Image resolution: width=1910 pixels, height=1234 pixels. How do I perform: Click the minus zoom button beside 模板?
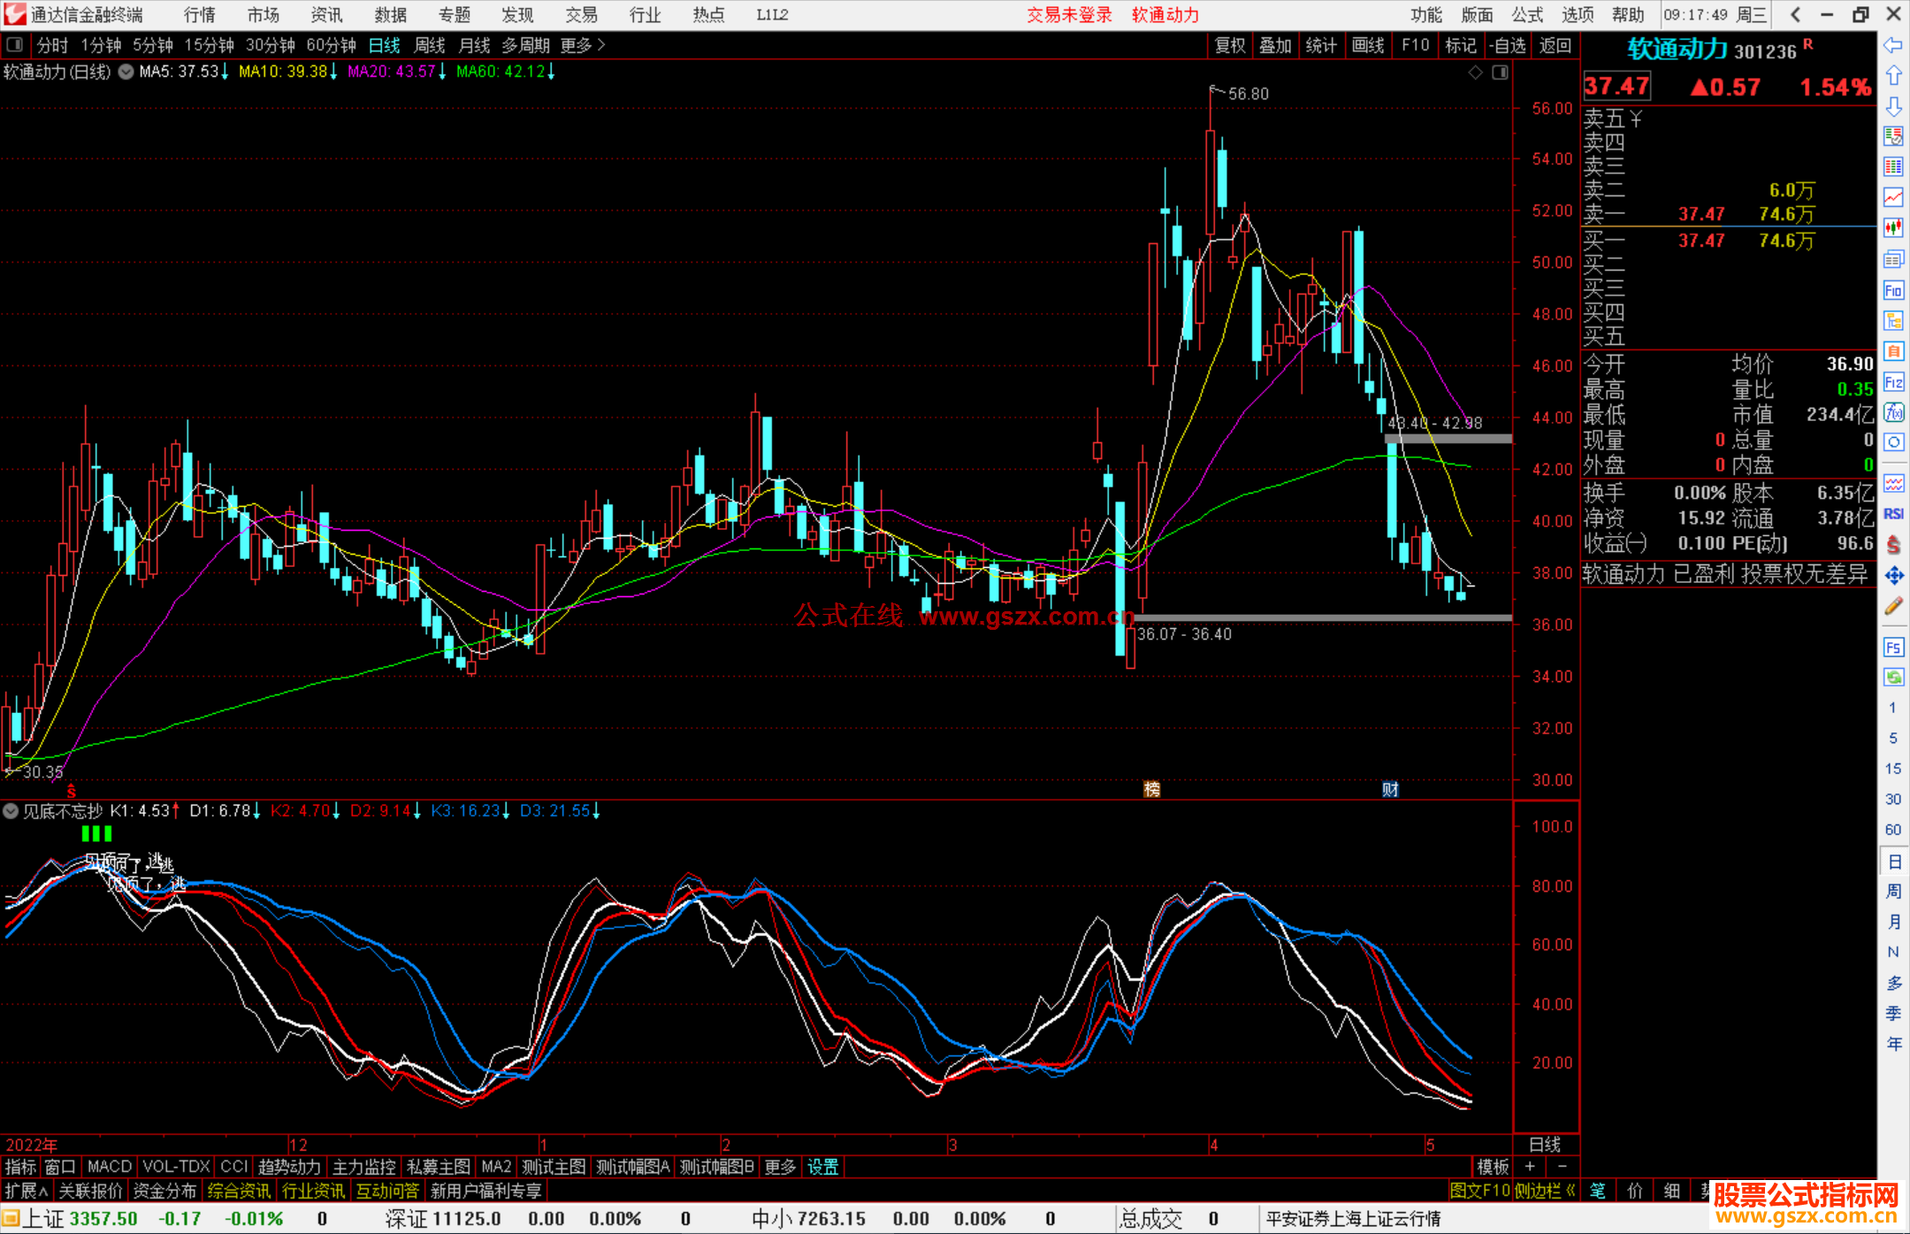coord(1562,1168)
